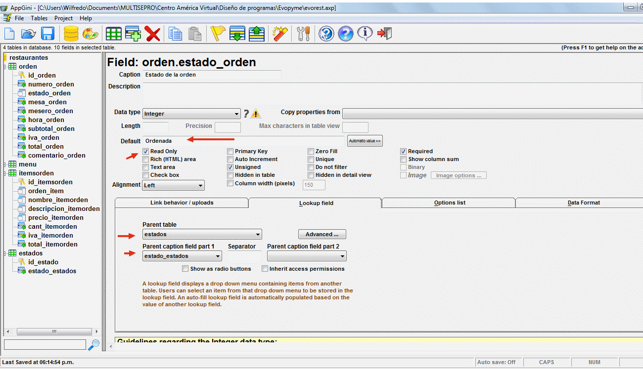Select the estado_orden field in tree

(x=49, y=93)
